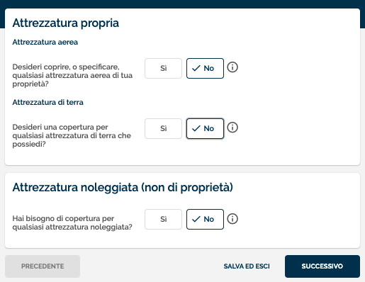Choose No for attrezzatura aerea coverage

[205, 68]
